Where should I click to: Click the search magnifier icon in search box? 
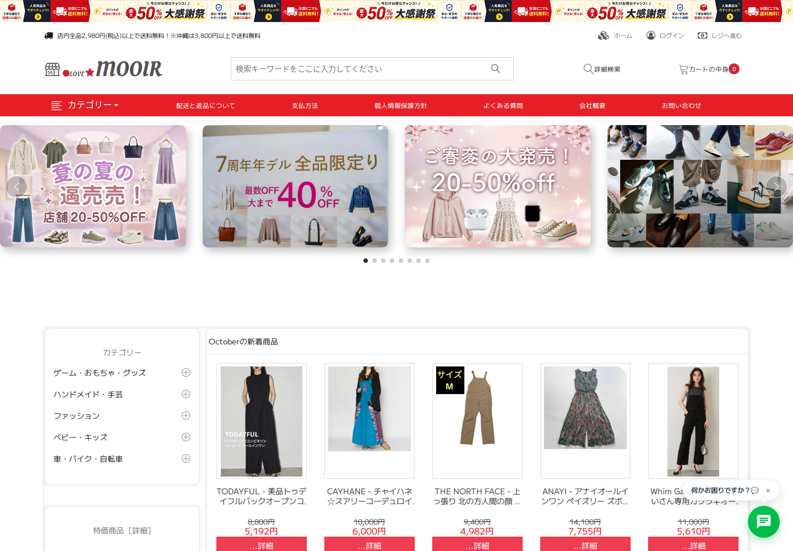click(x=496, y=69)
